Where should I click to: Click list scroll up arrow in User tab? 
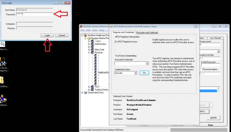219,88
